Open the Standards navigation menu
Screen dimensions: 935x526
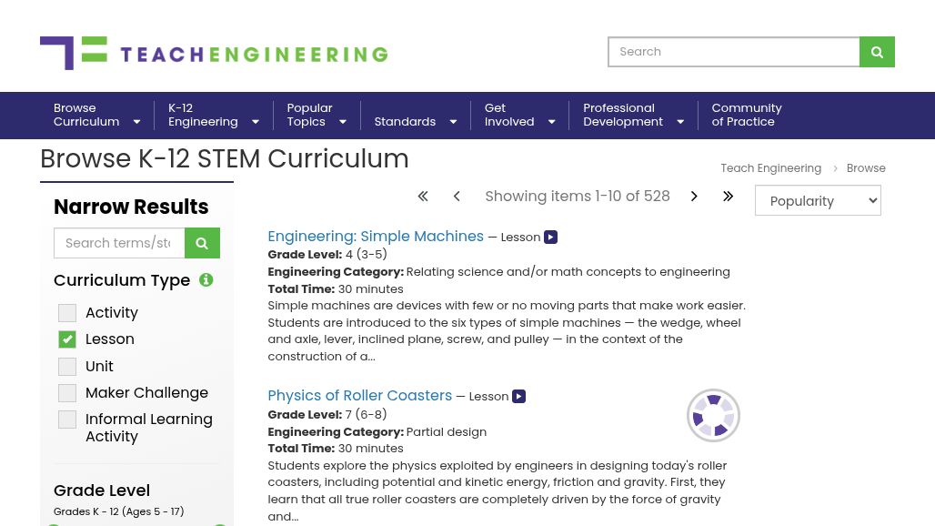[x=415, y=122]
